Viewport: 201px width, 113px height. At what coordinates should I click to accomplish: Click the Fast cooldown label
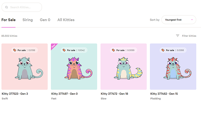(54, 99)
